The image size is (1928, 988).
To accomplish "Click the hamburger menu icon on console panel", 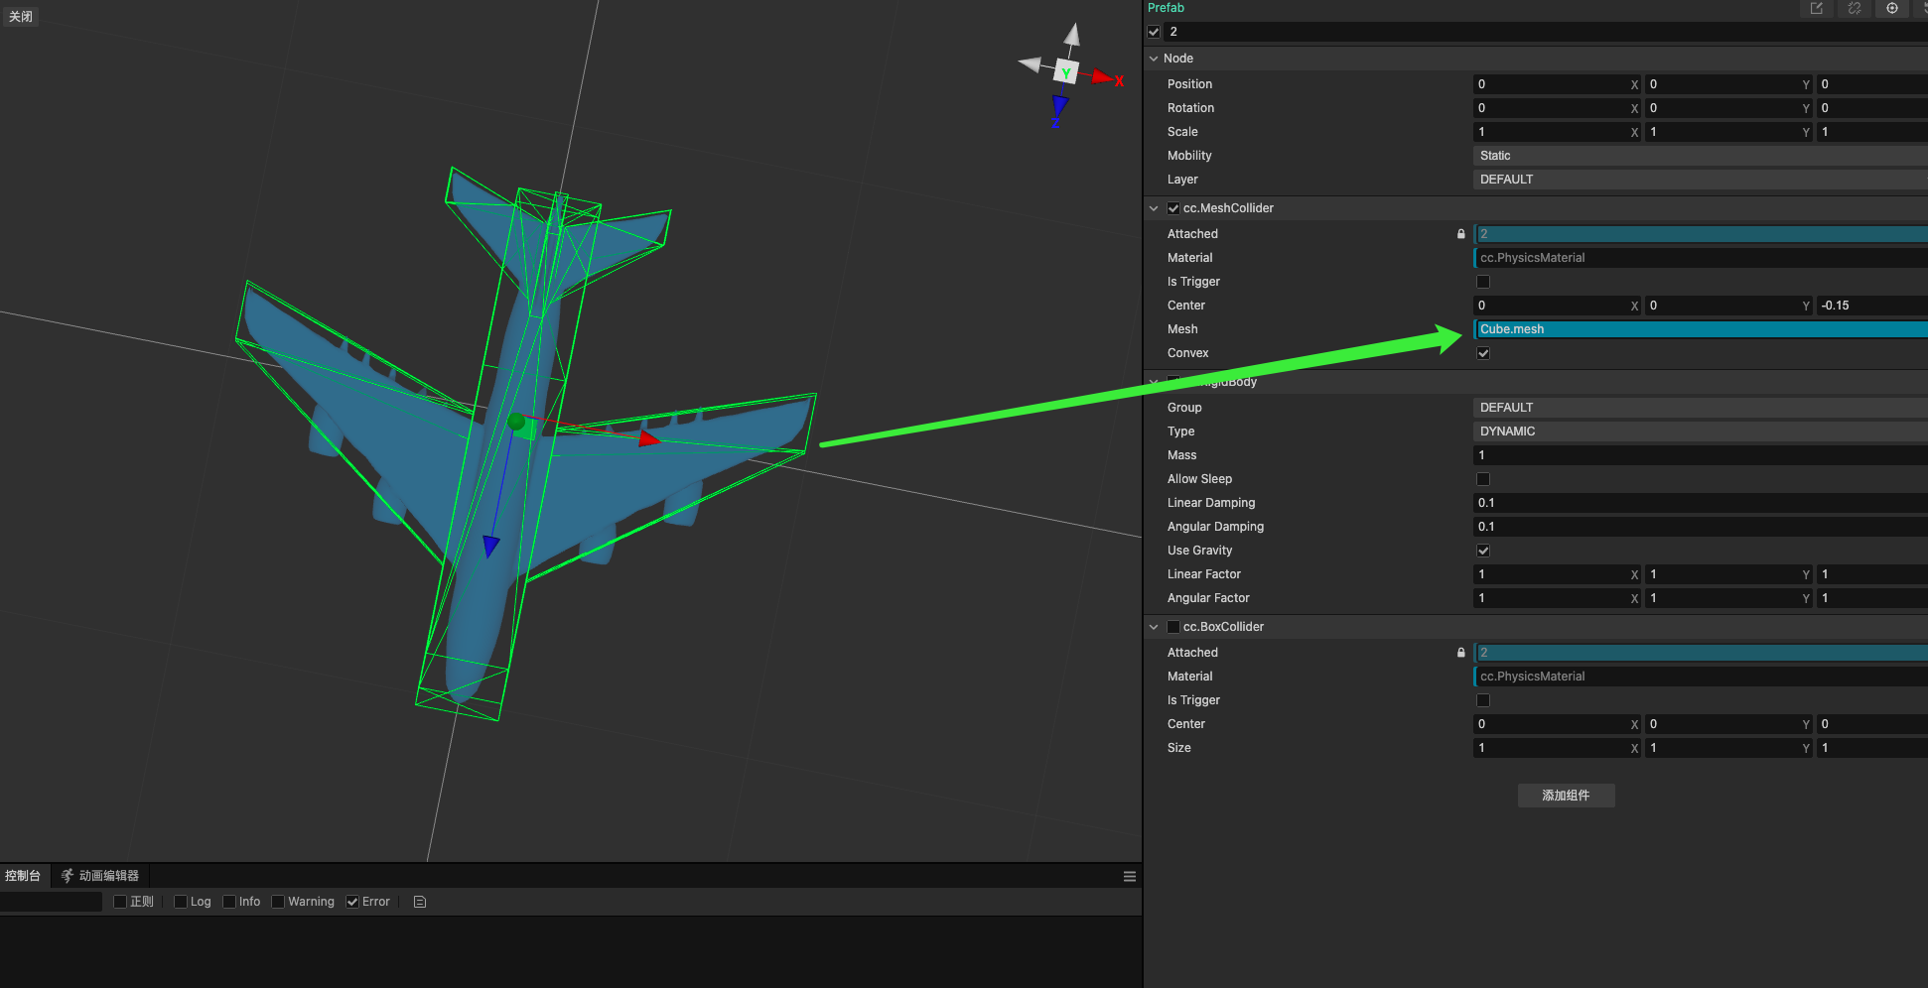I will point(1129,876).
